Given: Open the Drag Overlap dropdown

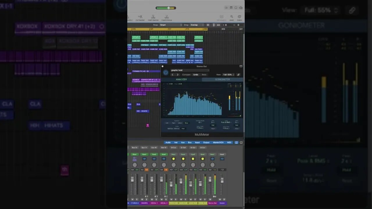Looking at the screenshot, I should (197, 25).
